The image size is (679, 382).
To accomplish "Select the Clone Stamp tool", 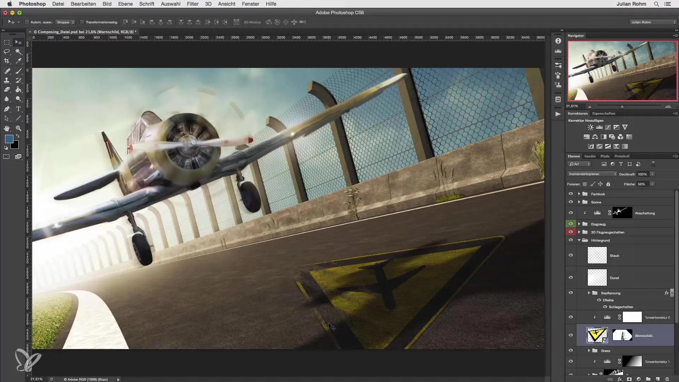I will click(x=7, y=80).
